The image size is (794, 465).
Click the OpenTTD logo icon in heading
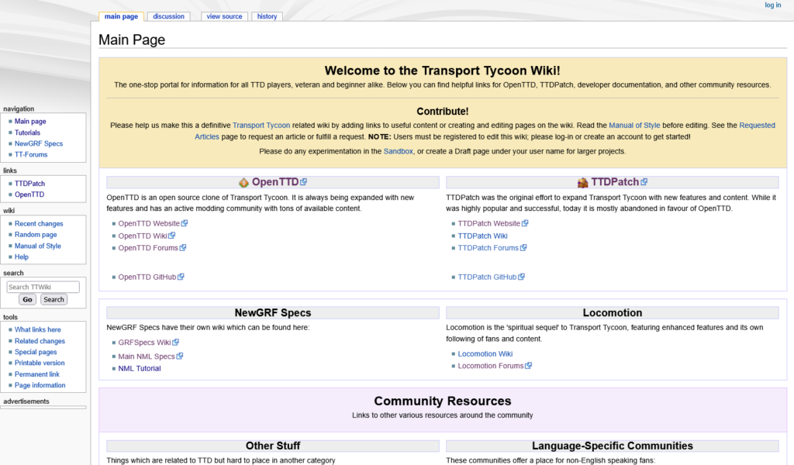(243, 183)
